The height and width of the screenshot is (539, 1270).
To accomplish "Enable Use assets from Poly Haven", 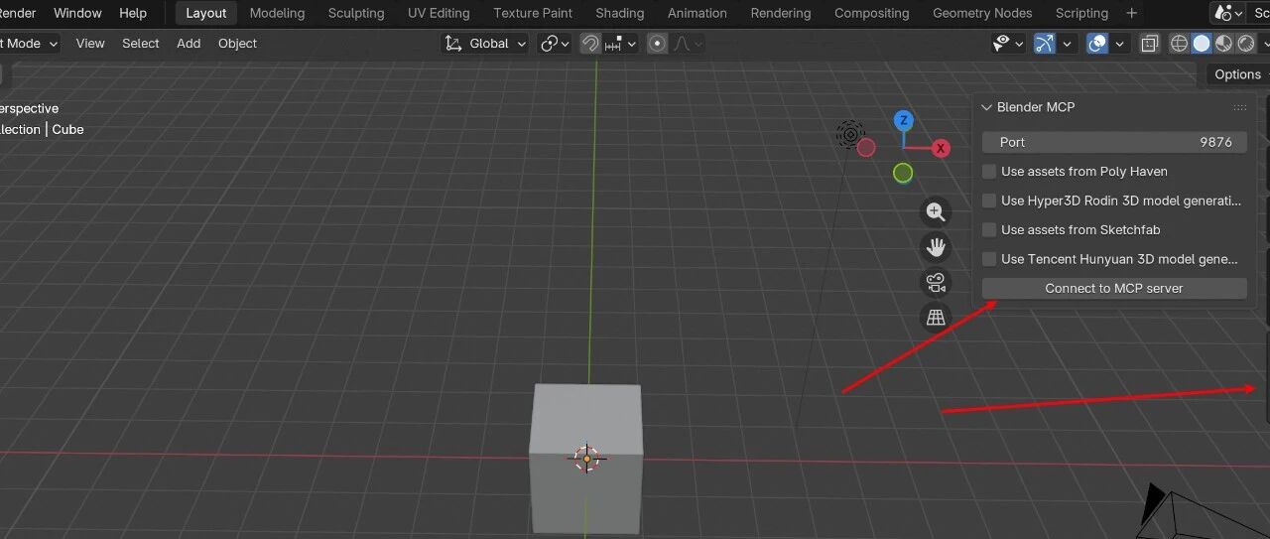I will pos(989,172).
